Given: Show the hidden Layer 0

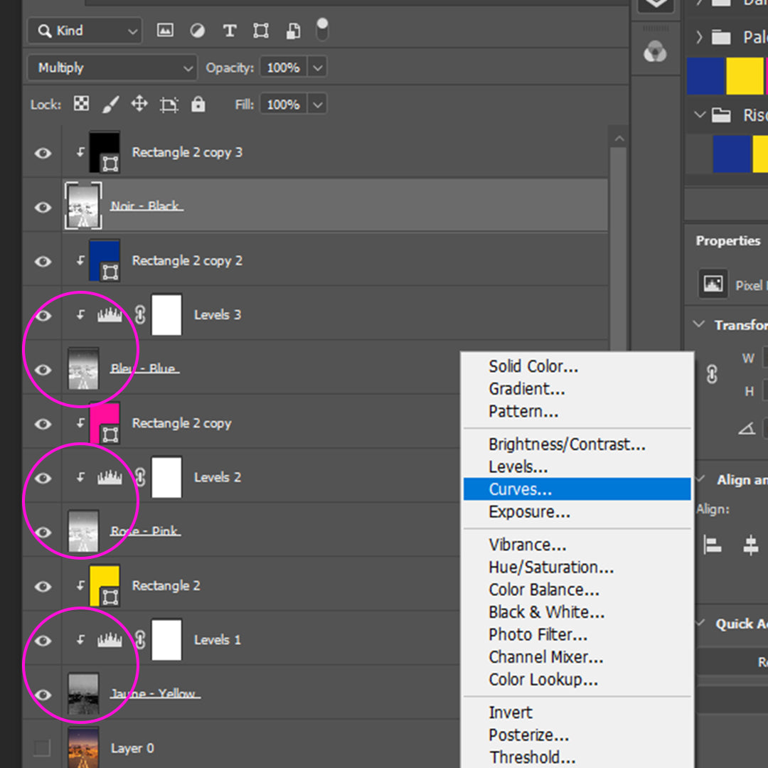Looking at the screenshot, I should [x=43, y=747].
